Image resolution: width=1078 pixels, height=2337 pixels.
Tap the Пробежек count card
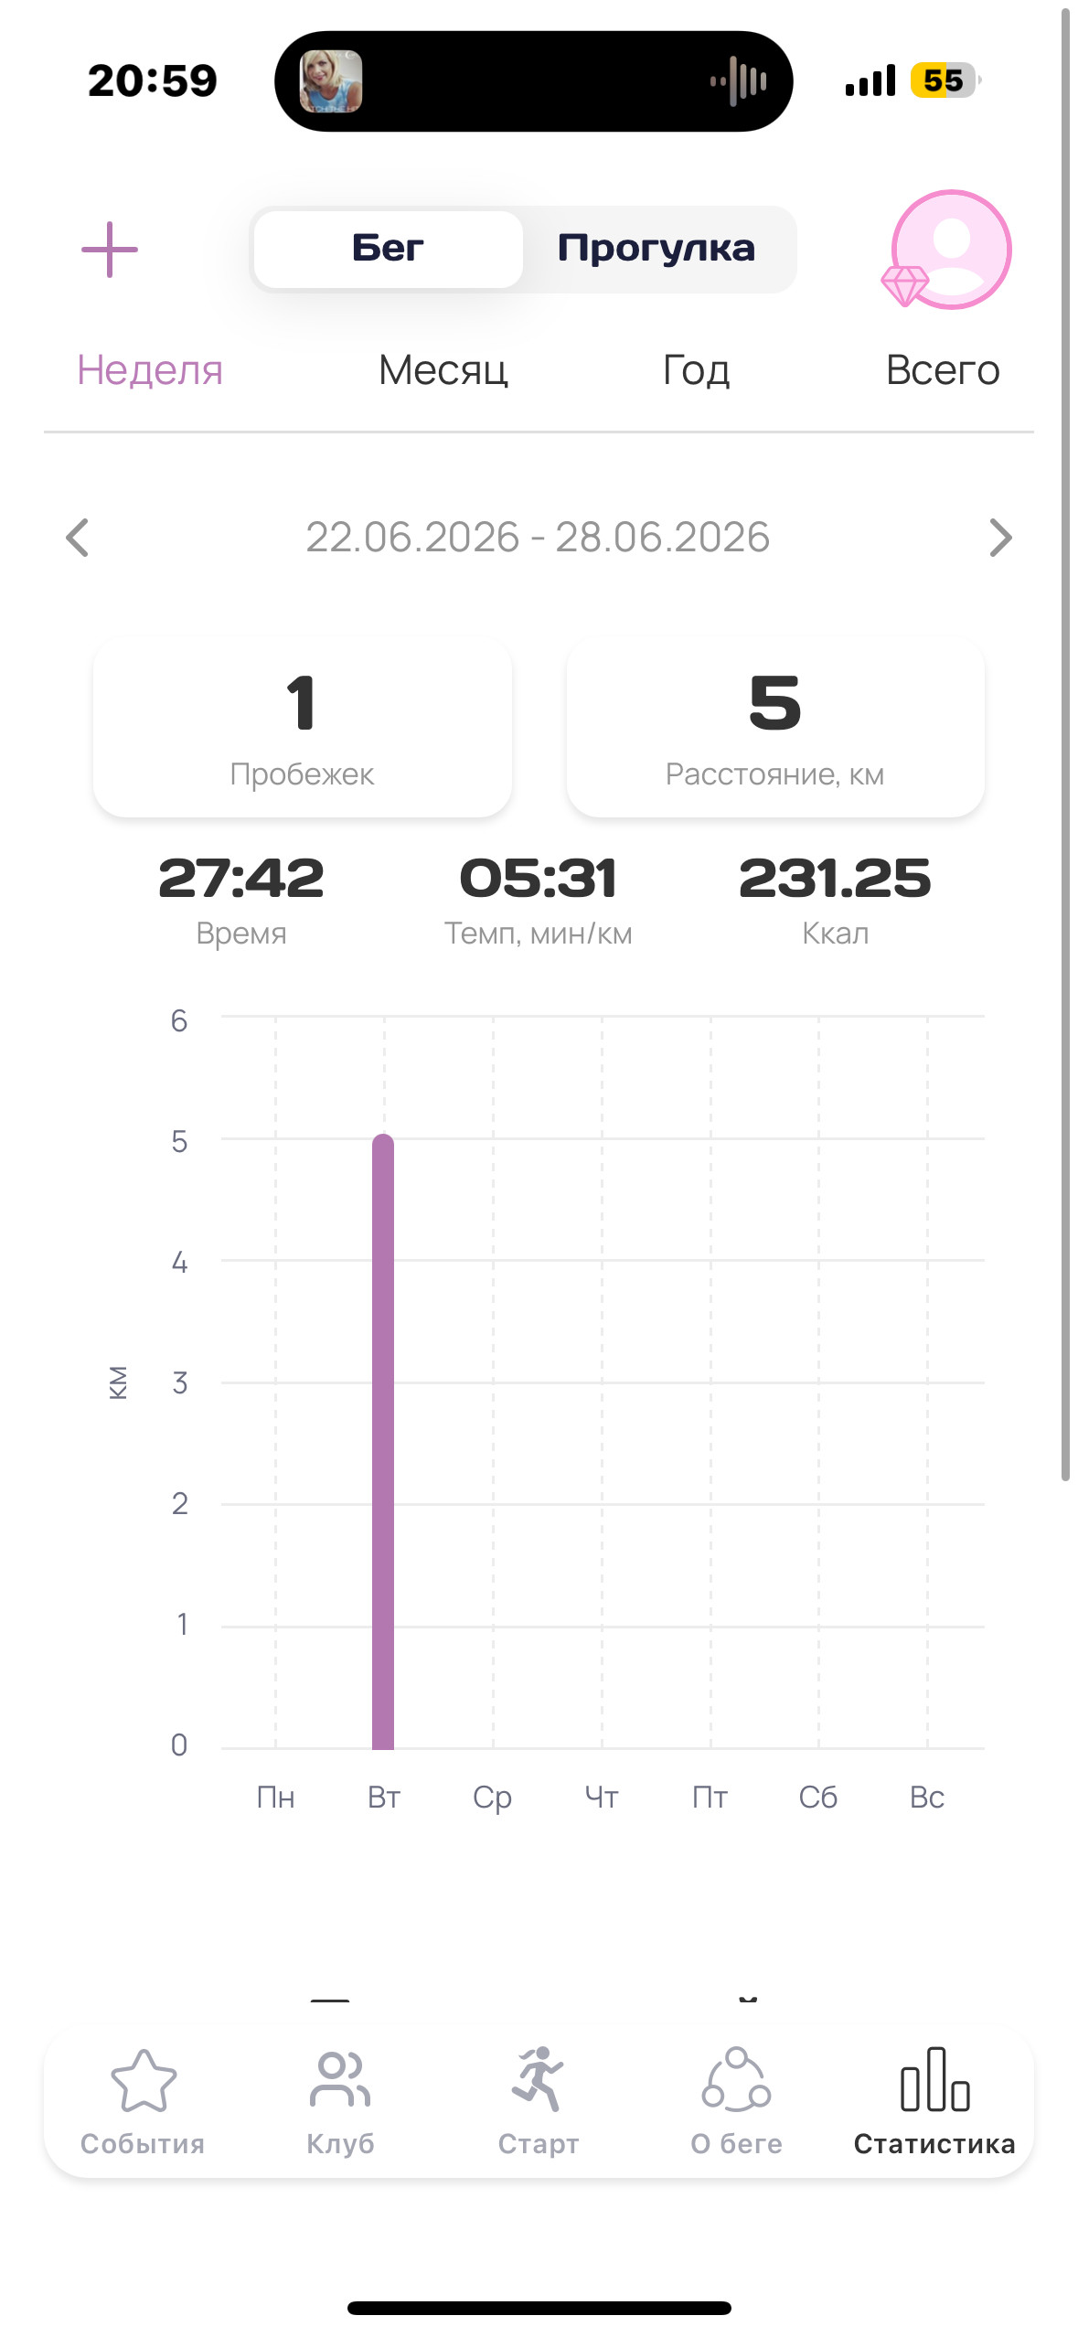coord(303,728)
